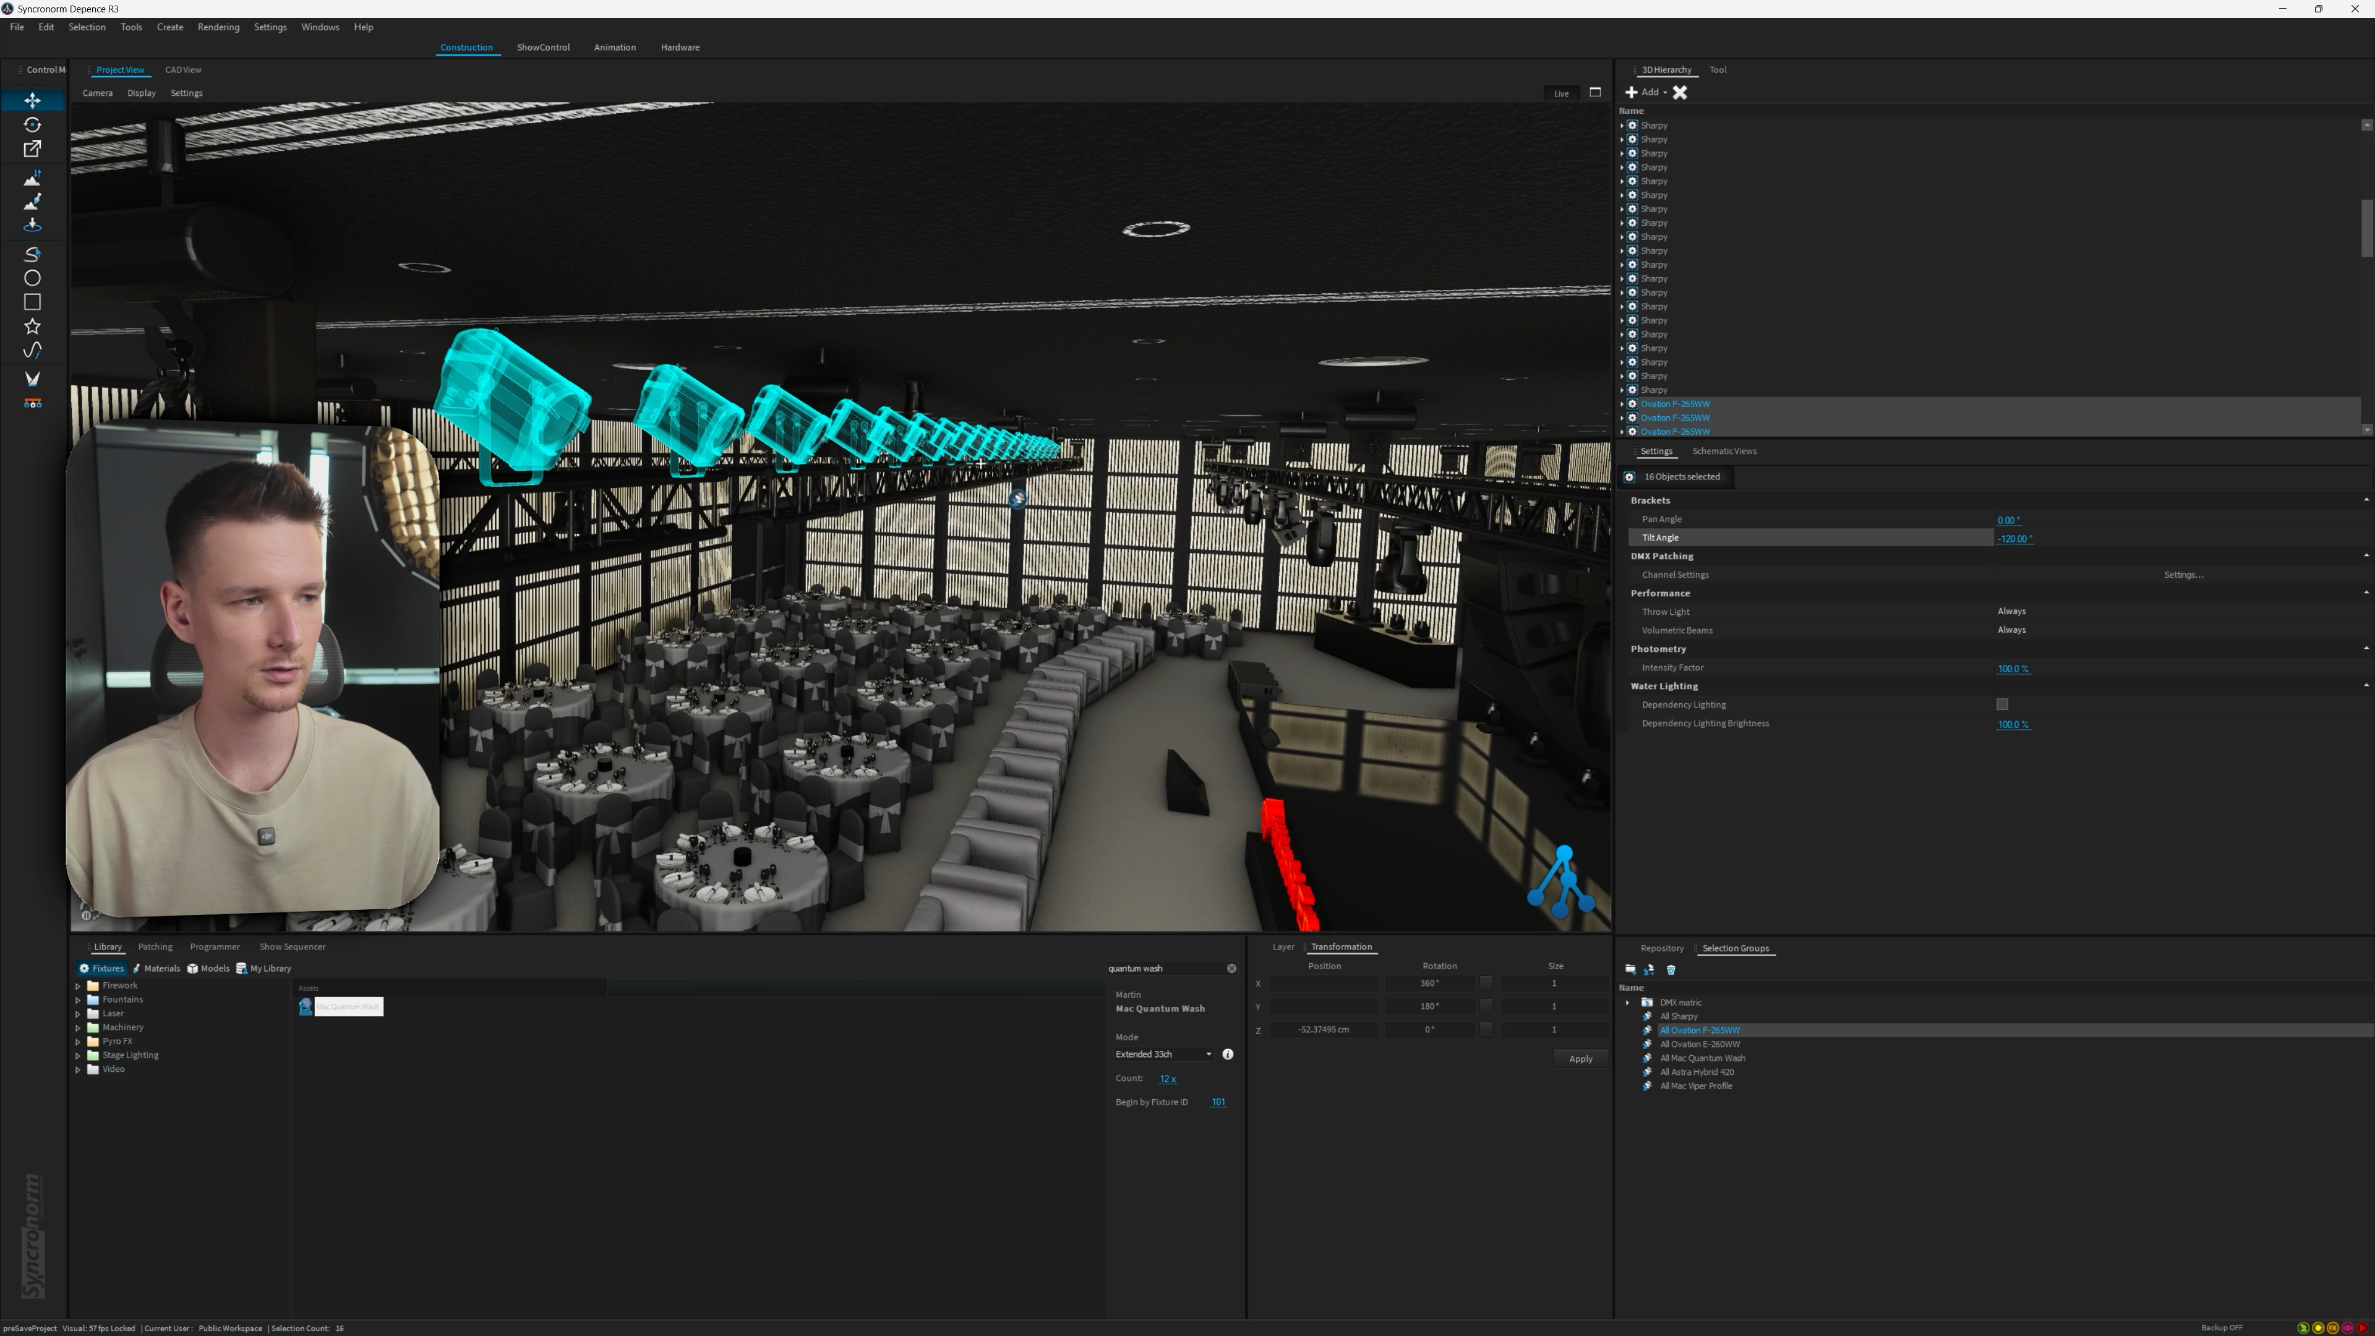The image size is (2375, 1336).
Task: Click the new folder icon in Selection Groups
Action: point(1630,969)
